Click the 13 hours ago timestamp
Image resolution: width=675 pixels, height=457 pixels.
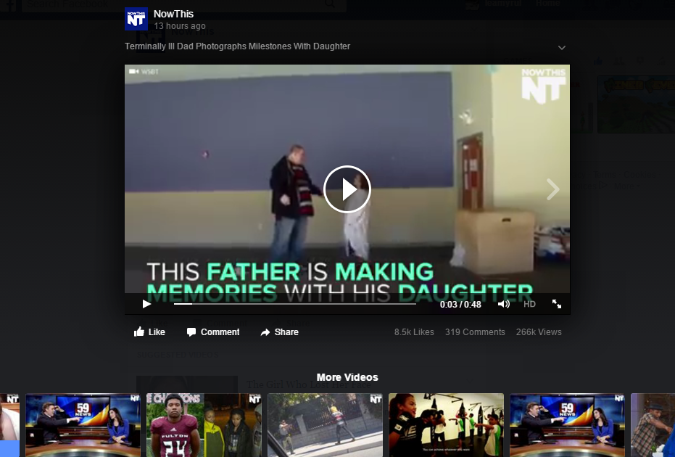(180, 26)
